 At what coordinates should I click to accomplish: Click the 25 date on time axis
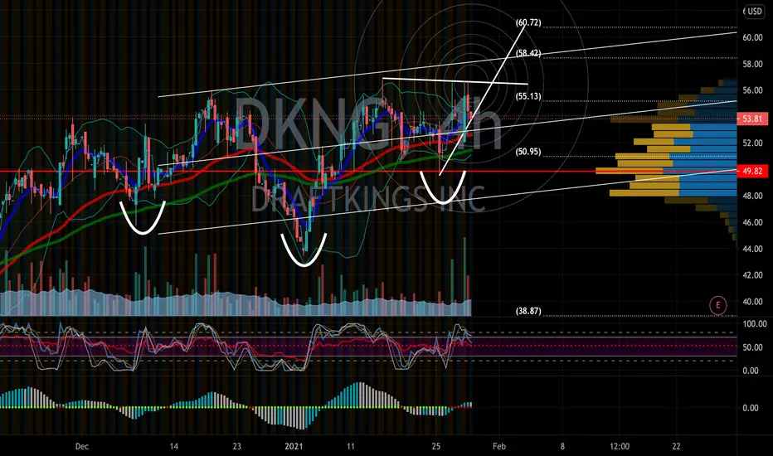435,447
